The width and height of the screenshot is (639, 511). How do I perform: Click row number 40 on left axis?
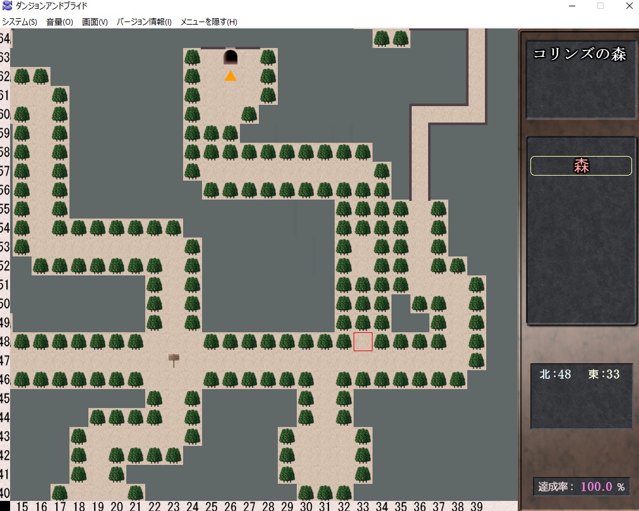(4, 493)
